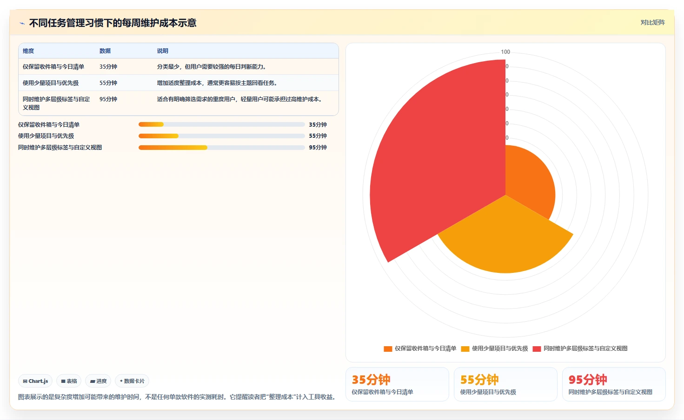This screenshot has height=420, width=684.
Task: Click the 55分钟 cell in the table
Action: click(x=108, y=83)
